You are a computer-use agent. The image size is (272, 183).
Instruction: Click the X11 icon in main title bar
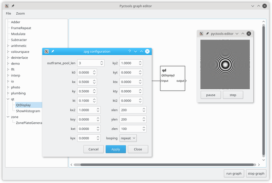pos(7,6)
